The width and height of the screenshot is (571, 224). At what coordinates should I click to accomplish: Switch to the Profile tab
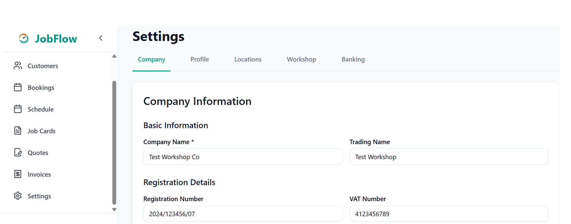click(200, 59)
